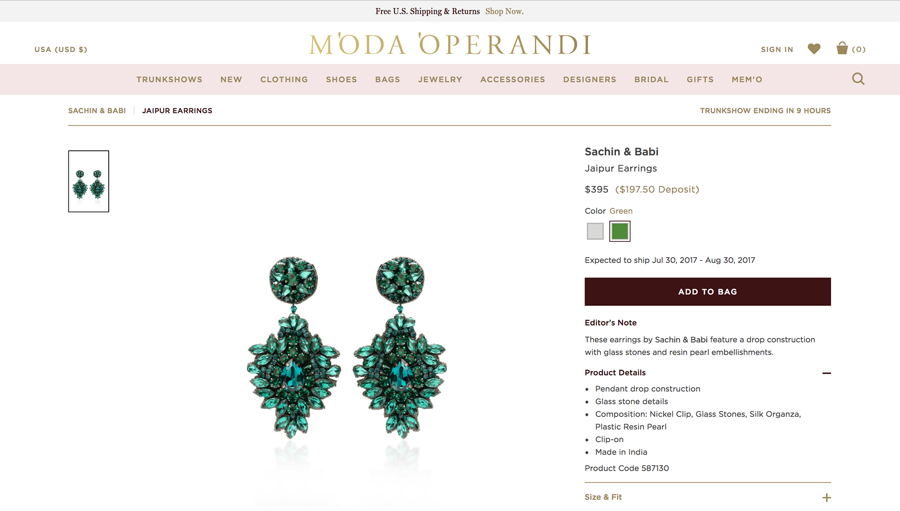Click the Sign In link
The height and width of the screenshot is (511, 900).
(777, 50)
